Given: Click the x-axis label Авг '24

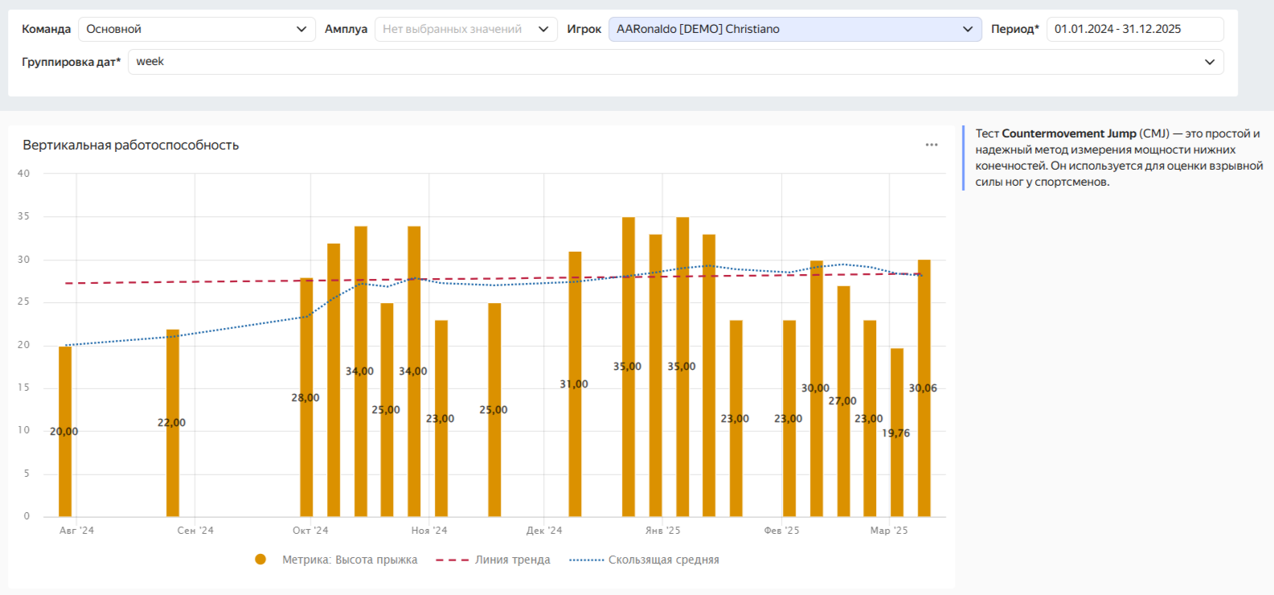Looking at the screenshot, I should coord(77,531).
